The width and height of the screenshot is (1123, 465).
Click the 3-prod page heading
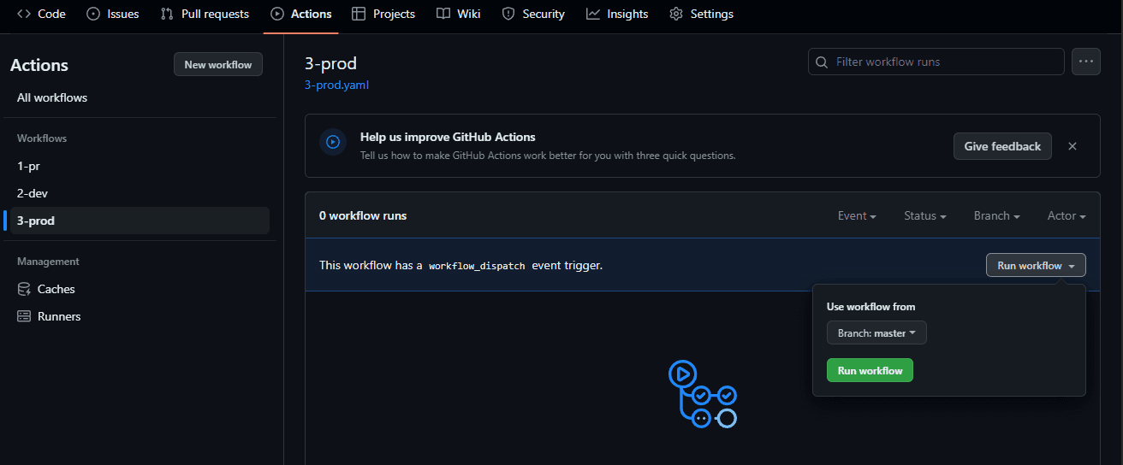pyautogui.click(x=330, y=63)
